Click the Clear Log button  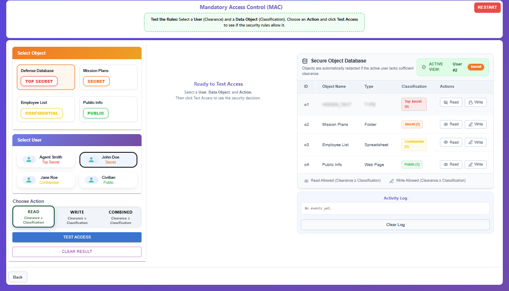click(395, 225)
